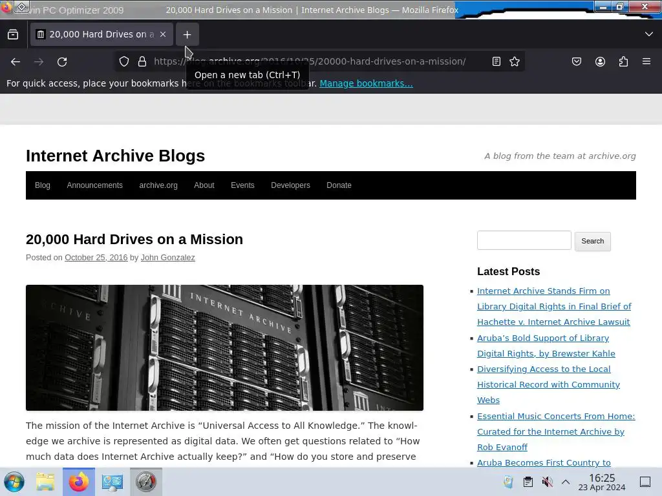Open Aruba Becomes First Country link
The width and height of the screenshot is (662, 496).
tap(544, 462)
